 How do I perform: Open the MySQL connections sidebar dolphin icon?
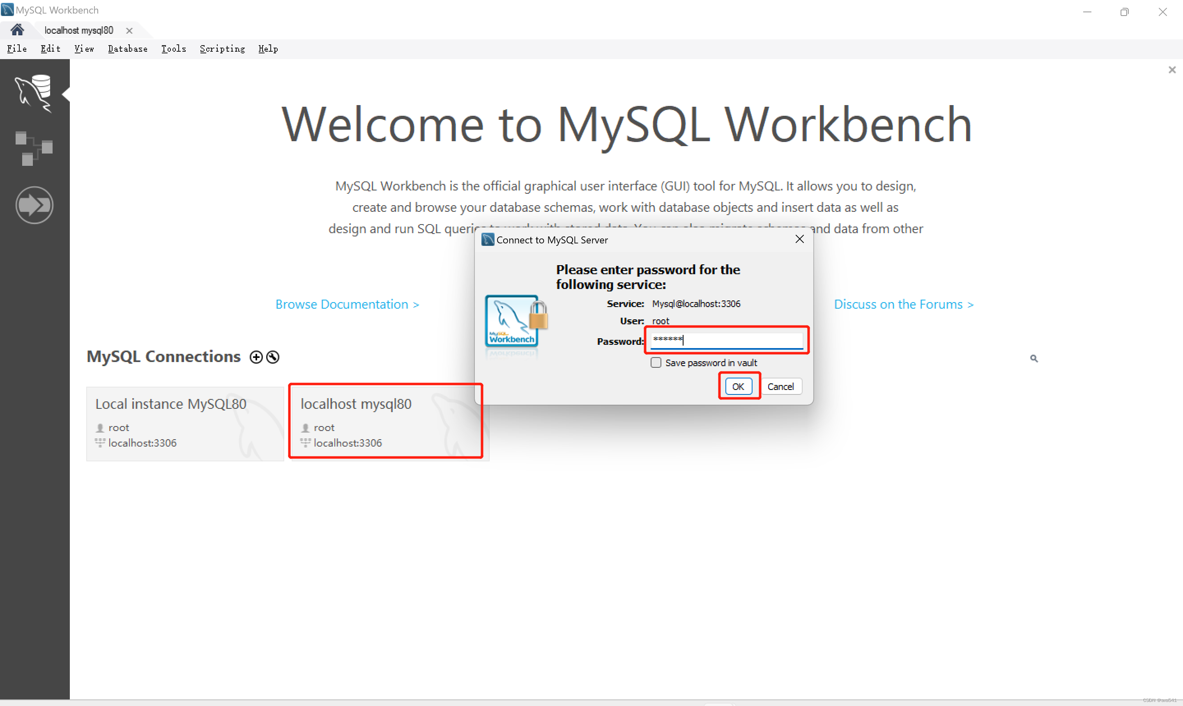tap(34, 93)
